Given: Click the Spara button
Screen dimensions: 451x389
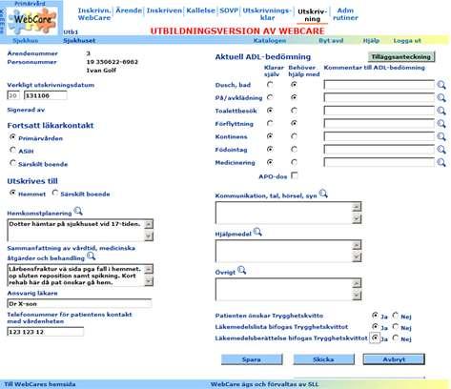Looking at the screenshot, I should 252,359.
